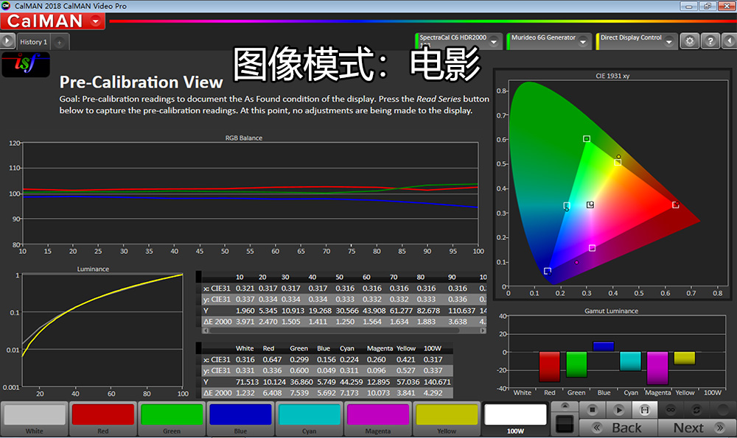Expand the pattern selector up arrow
Viewport: 737px width, 438px height.
[x=565, y=406]
